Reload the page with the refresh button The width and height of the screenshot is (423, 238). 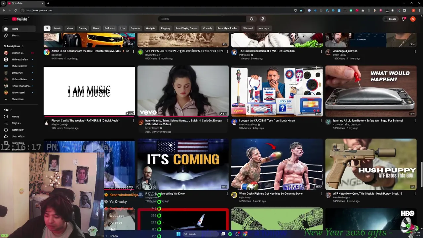[15, 10]
